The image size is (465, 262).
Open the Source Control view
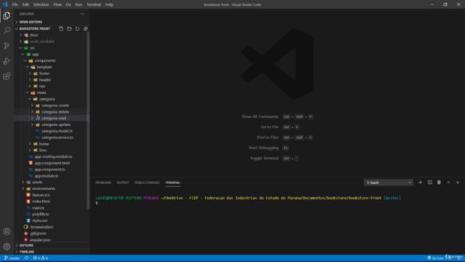(x=7, y=46)
